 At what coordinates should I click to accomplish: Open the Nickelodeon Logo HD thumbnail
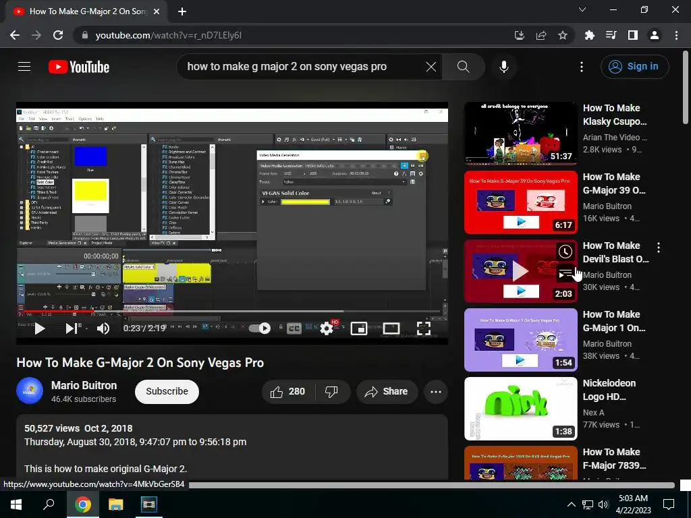click(x=520, y=408)
